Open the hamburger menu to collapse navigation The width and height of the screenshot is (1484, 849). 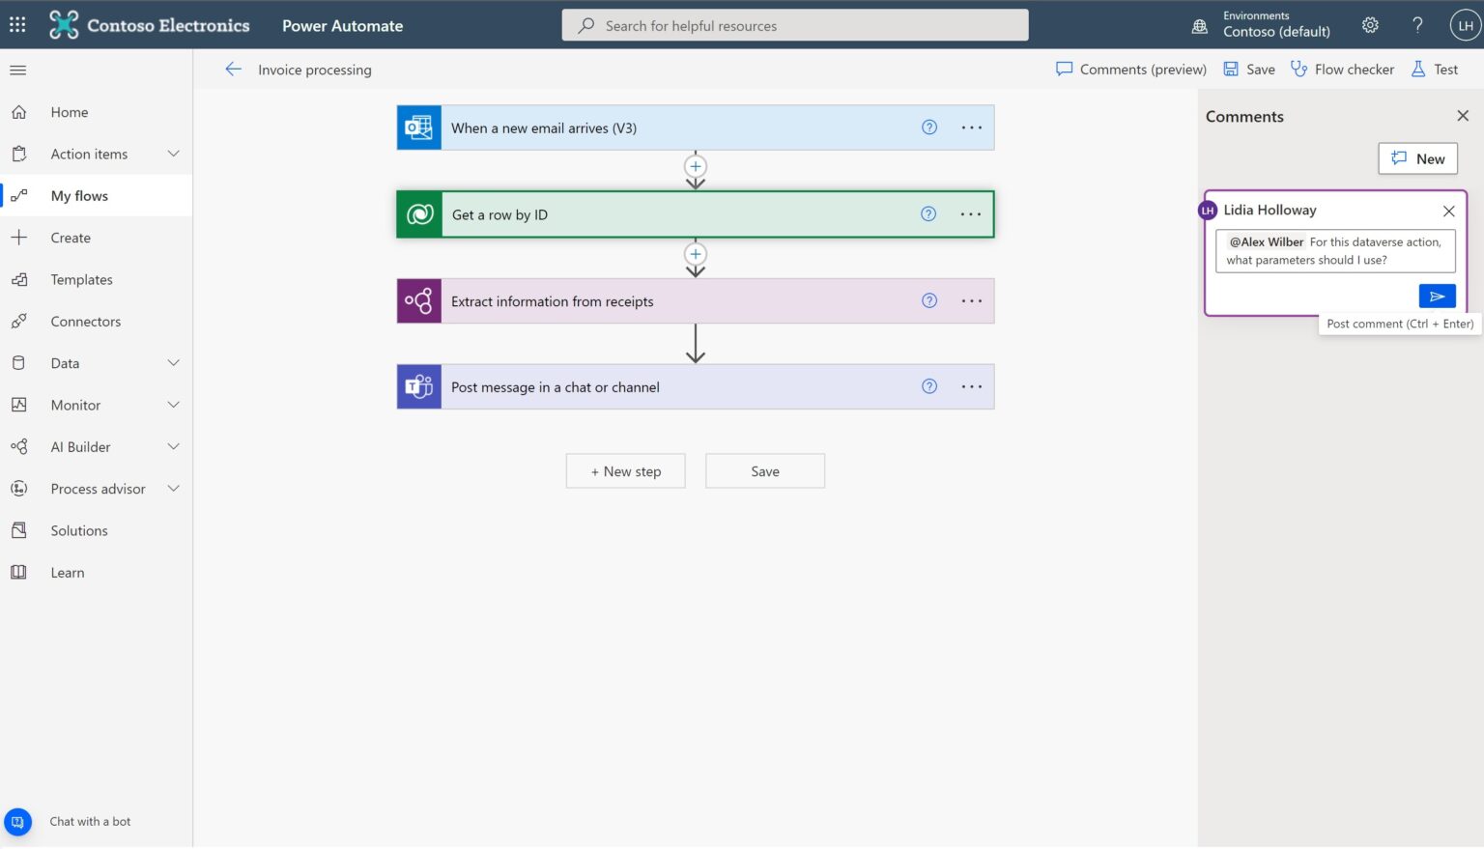pyautogui.click(x=17, y=70)
